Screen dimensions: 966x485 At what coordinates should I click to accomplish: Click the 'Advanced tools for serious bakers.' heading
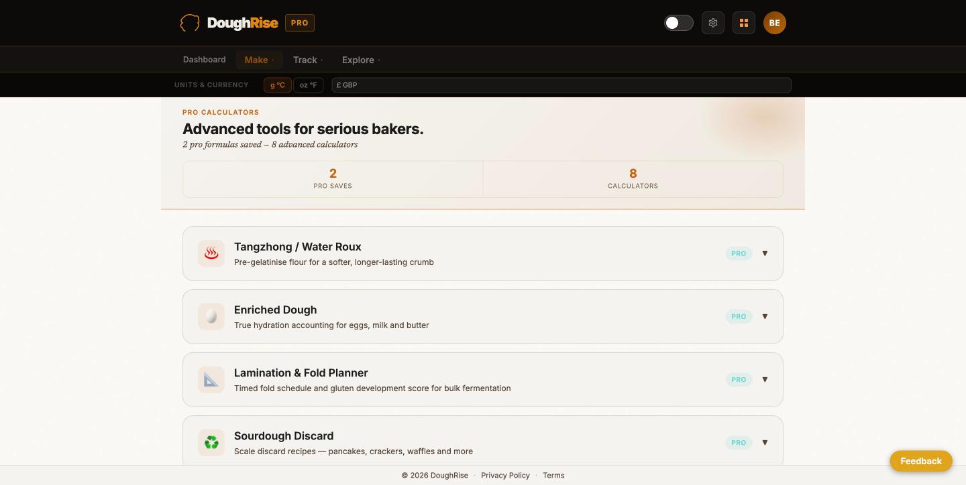coord(303,129)
